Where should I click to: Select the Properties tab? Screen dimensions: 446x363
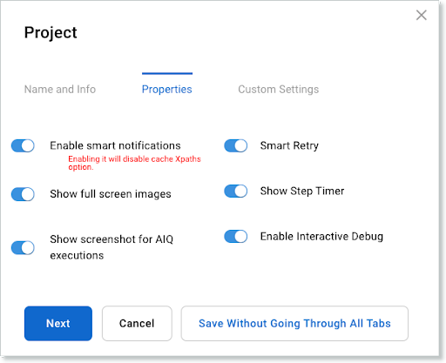click(x=167, y=90)
